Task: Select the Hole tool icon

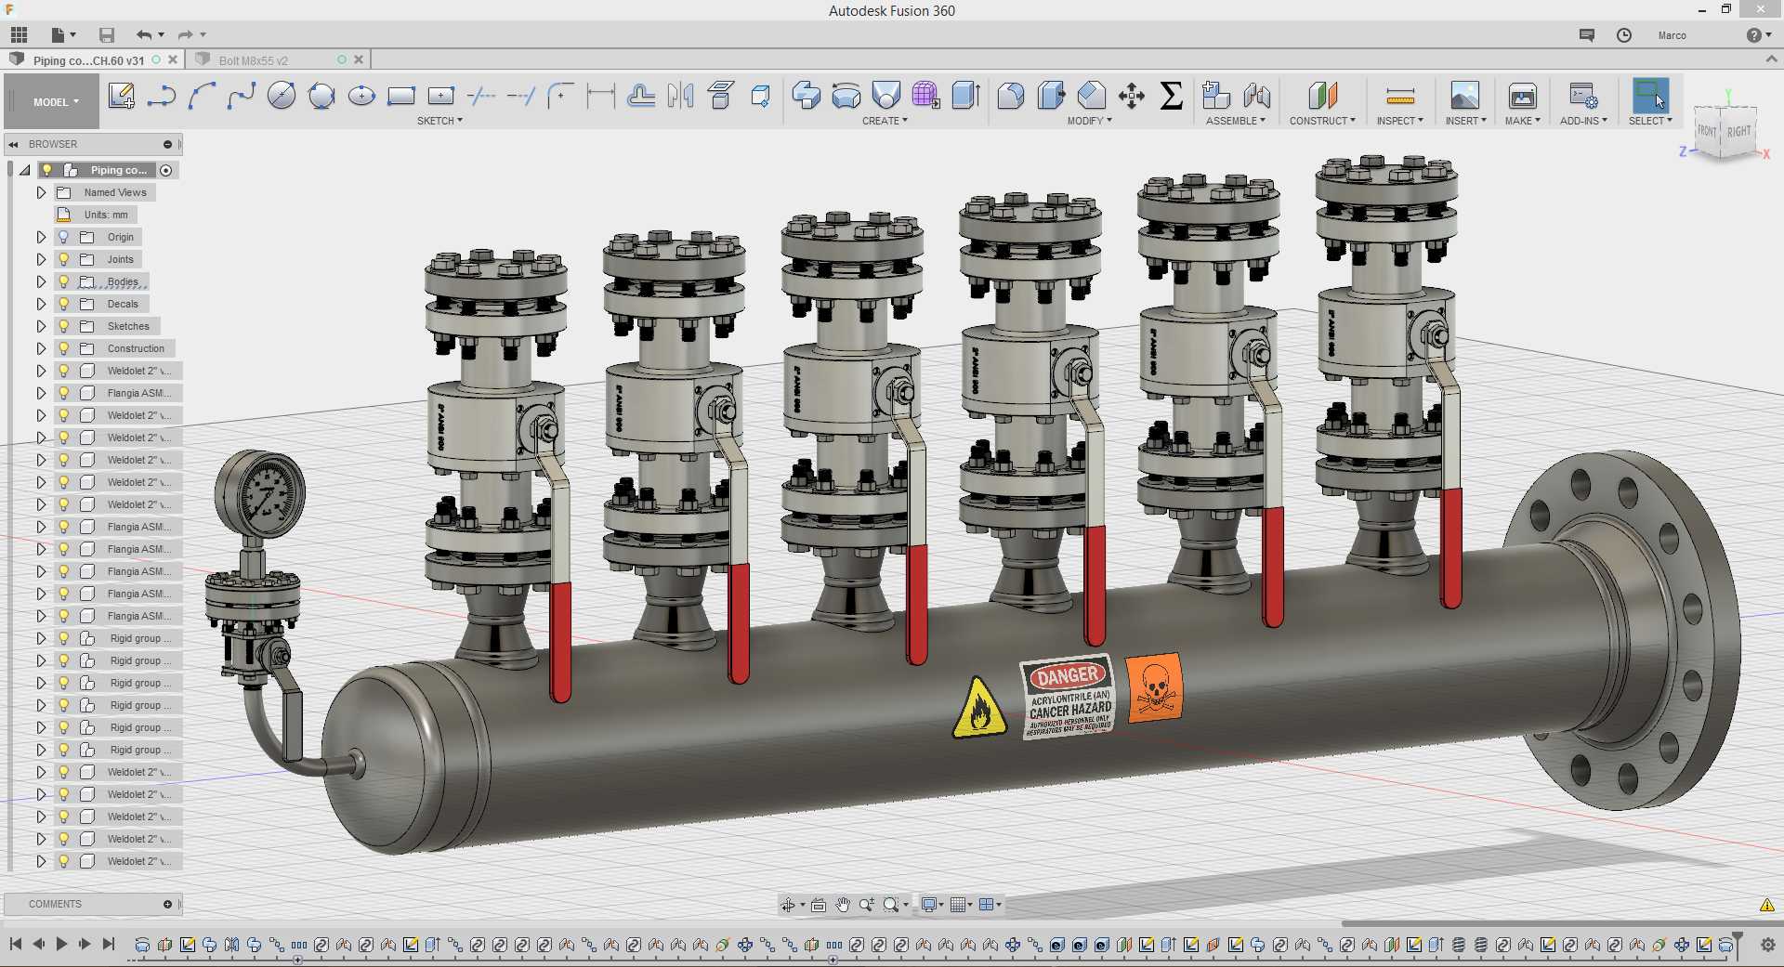Action: point(886,96)
